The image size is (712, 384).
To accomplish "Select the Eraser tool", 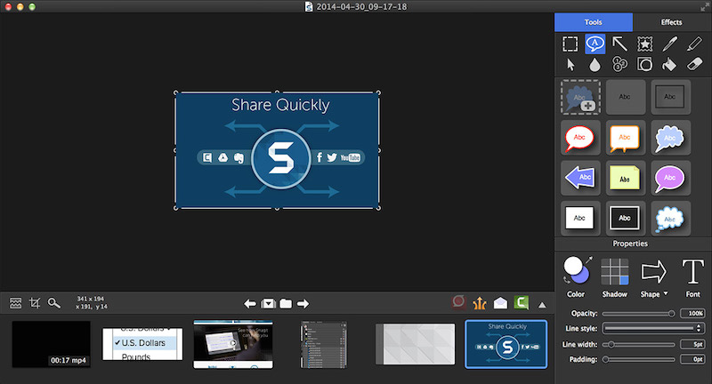I will (696, 64).
